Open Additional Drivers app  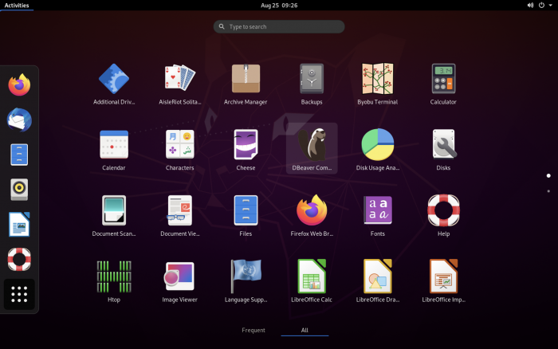pyautogui.click(x=114, y=84)
